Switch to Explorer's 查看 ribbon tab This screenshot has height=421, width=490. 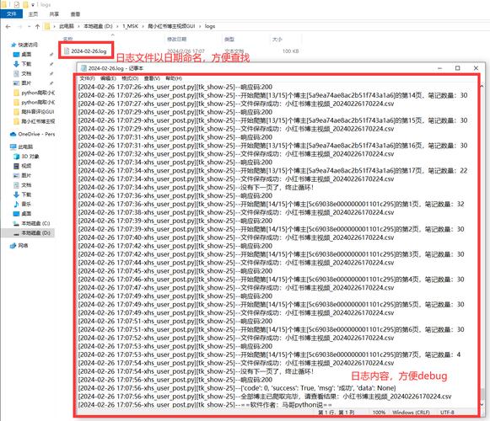[75, 14]
